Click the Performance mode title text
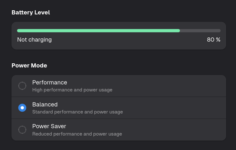The width and height of the screenshot is (236, 150). 50,83
